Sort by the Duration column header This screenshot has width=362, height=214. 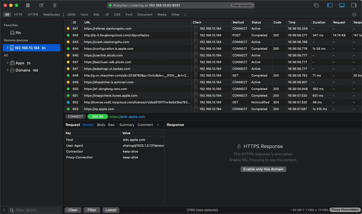click(321, 22)
